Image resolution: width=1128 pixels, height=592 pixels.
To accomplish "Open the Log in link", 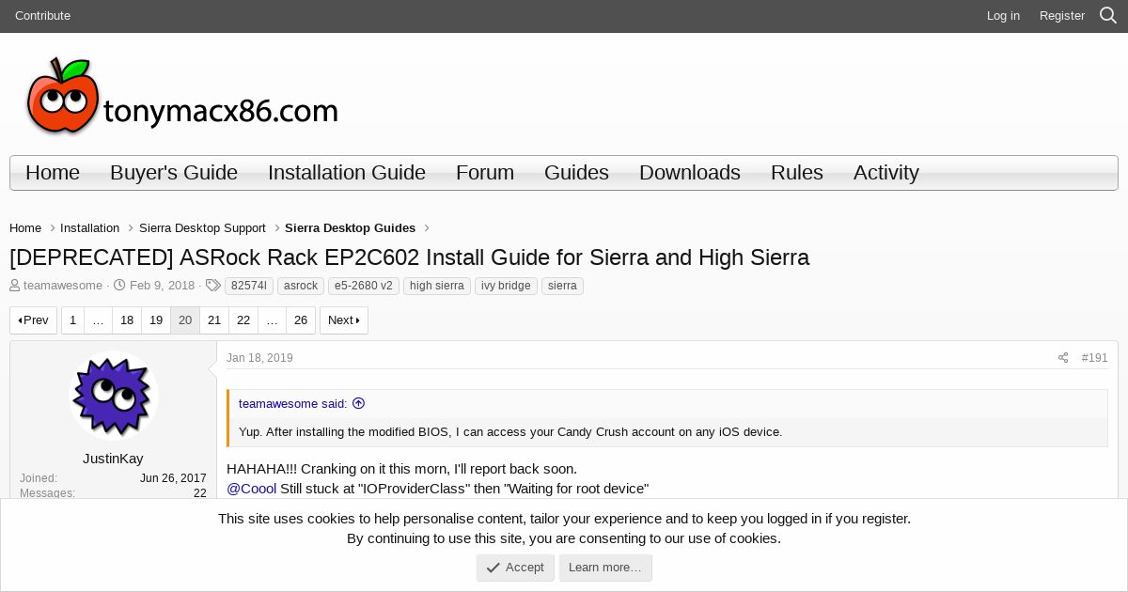I will 1003,16.
